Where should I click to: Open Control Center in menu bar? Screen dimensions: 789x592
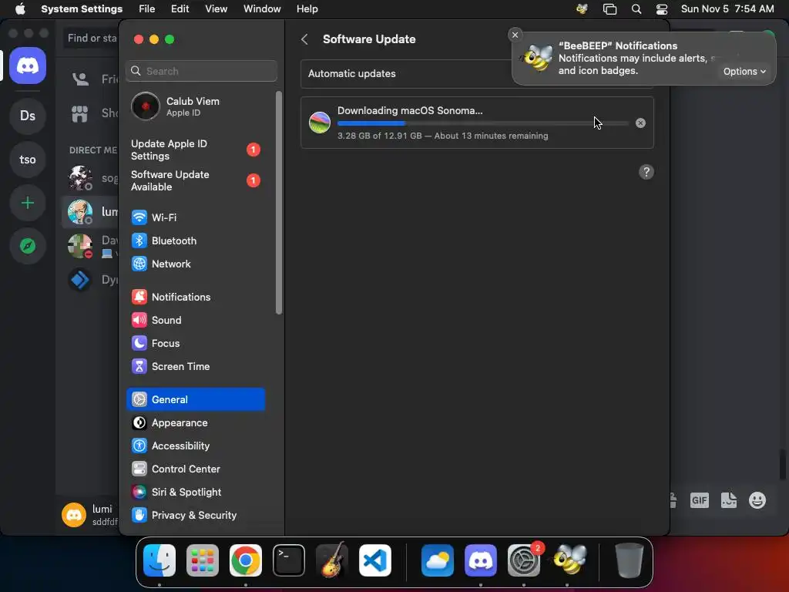tap(662, 9)
